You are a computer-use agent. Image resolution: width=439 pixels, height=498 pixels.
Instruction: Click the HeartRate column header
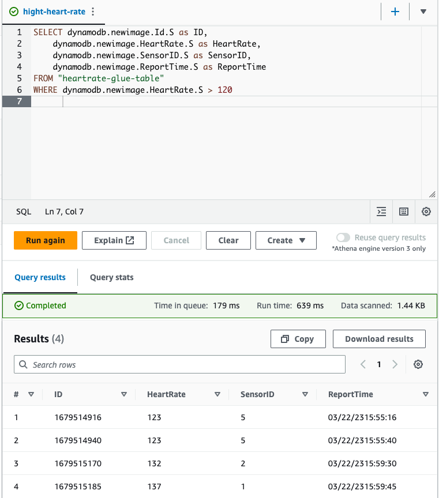pos(166,394)
